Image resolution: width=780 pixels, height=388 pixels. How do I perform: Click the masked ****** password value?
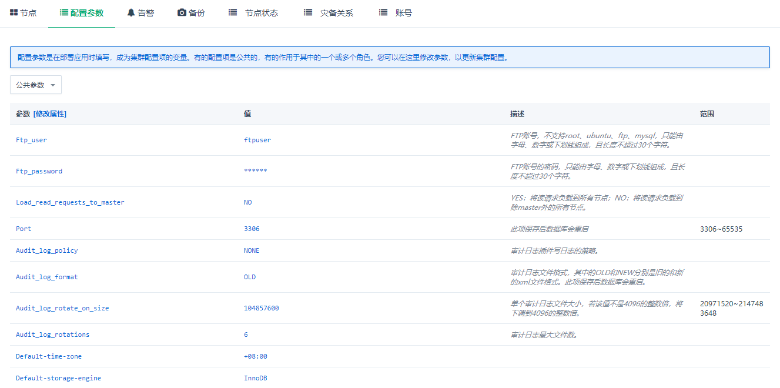click(256, 171)
